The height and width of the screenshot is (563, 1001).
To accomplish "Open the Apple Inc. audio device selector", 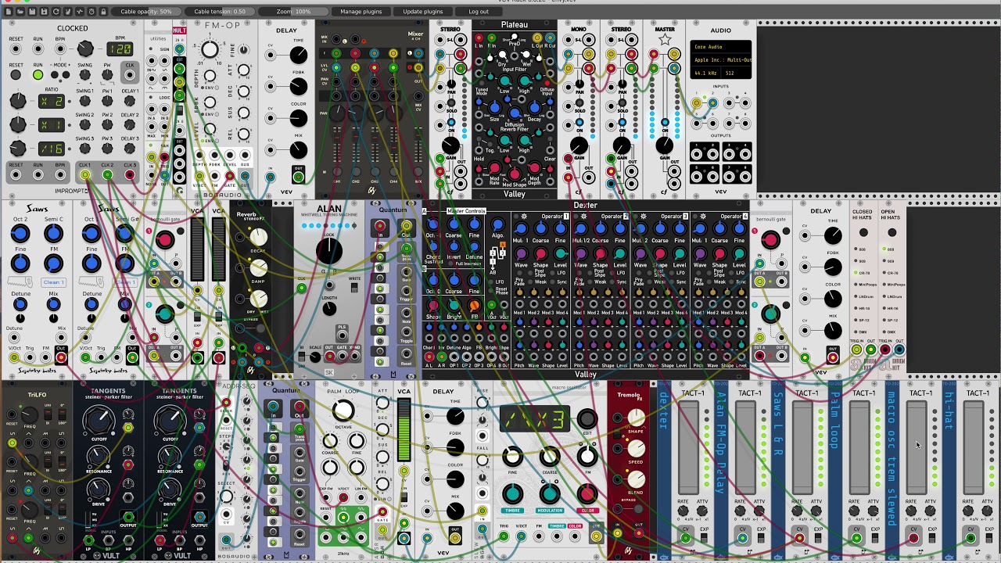I will 720,59.
